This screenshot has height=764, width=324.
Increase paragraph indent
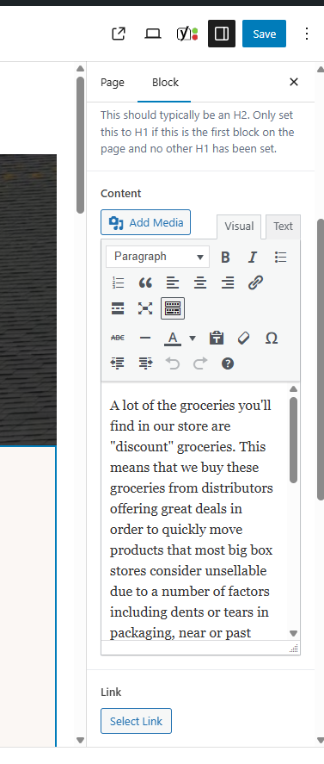pos(145,363)
